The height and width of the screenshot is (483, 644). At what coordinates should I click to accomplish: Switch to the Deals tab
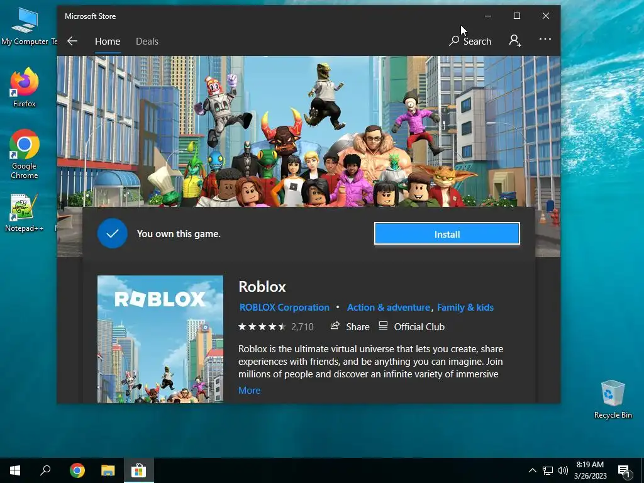coord(147,41)
